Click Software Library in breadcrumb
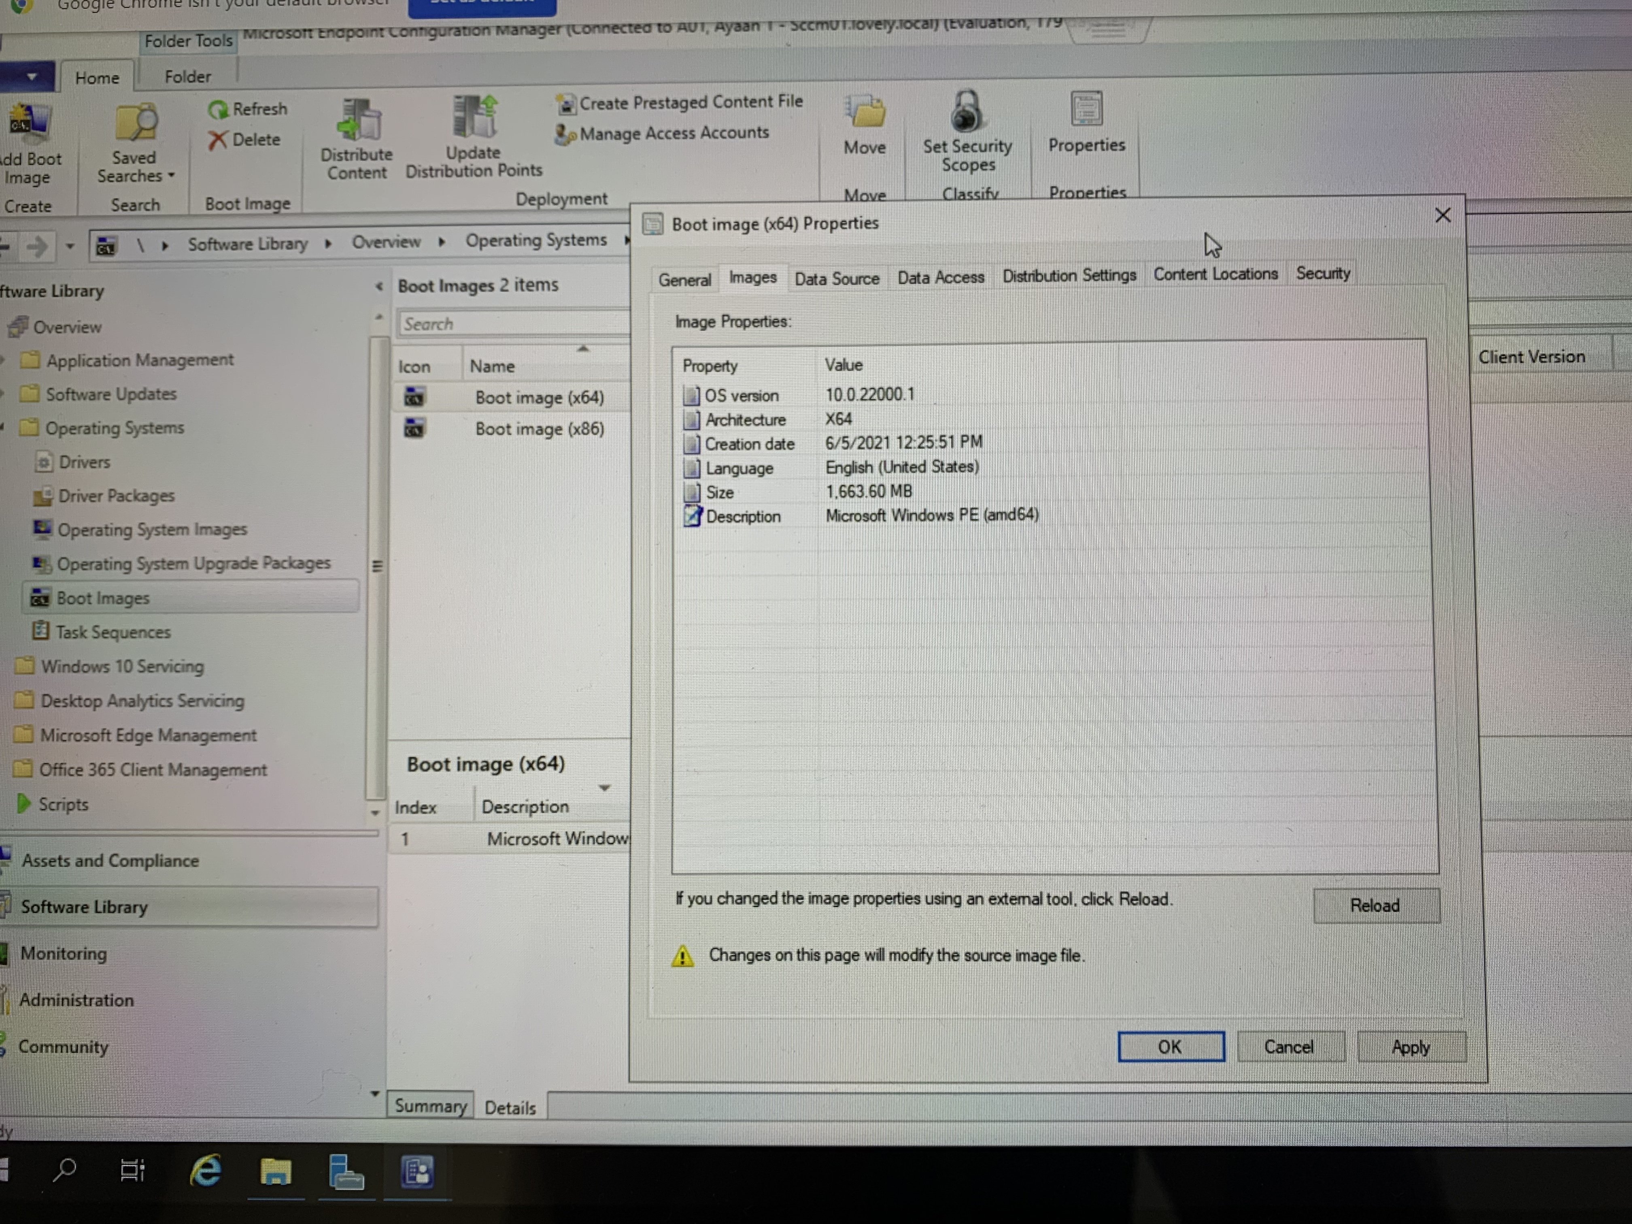This screenshot has width=1632, height=1224. click(247, 244)
